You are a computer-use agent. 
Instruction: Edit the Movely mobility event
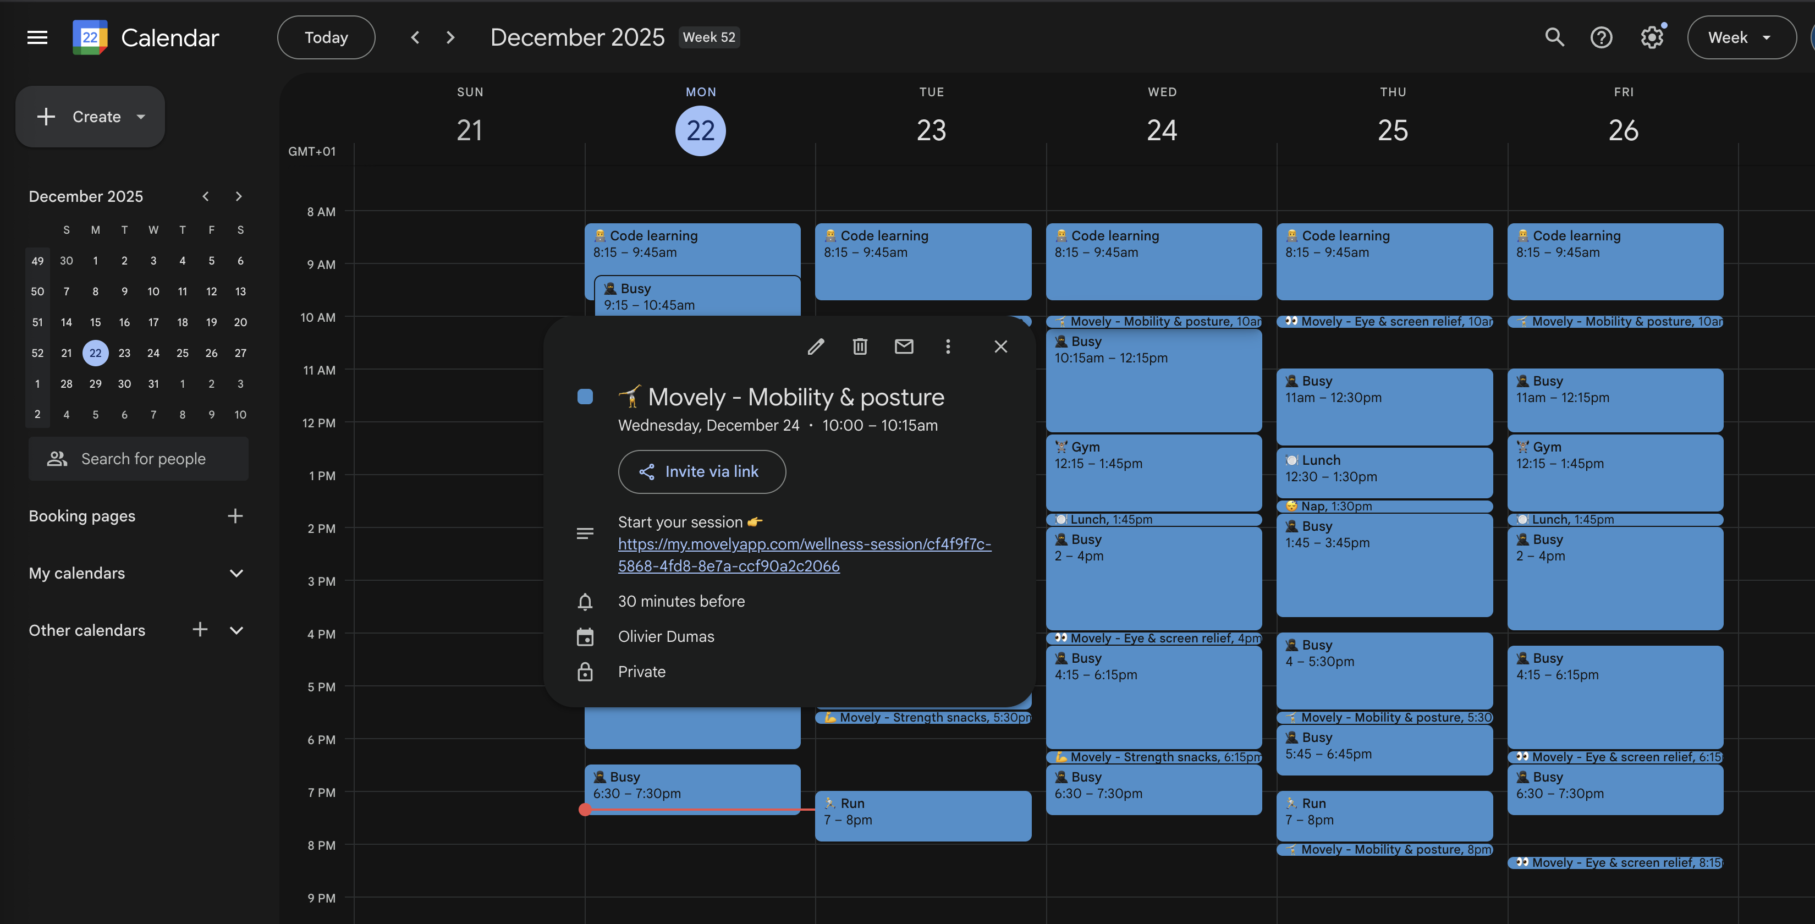click(816, 346)
